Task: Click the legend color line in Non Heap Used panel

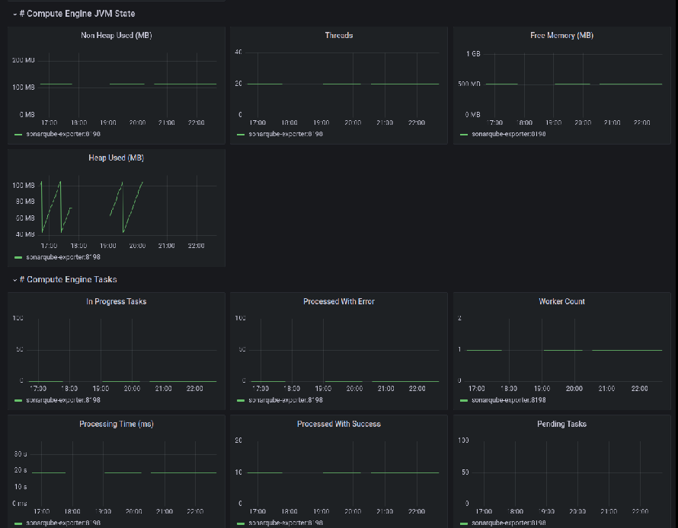Action: click(x=18, y=135)
